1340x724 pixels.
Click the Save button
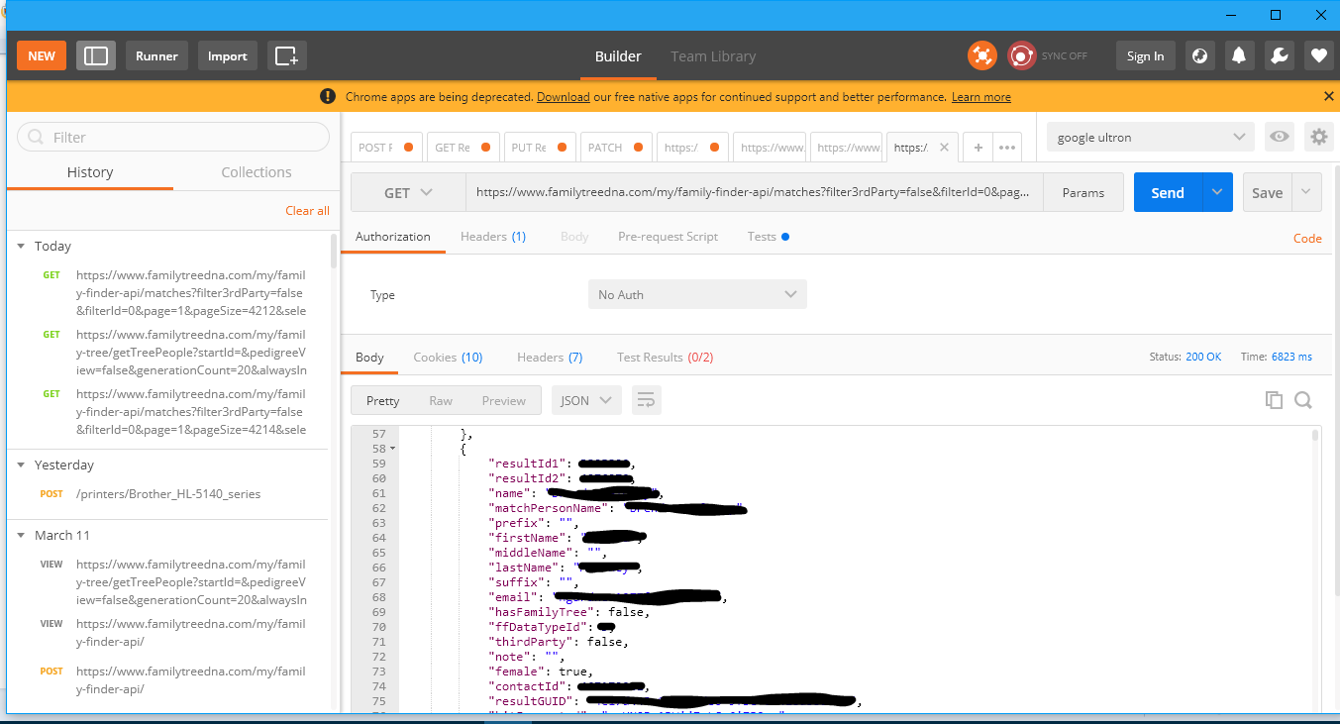click(x=1268, y=193)
